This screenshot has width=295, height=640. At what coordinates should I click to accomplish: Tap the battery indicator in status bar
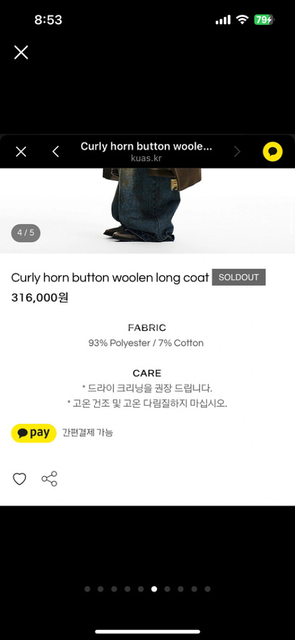(265, 19)
